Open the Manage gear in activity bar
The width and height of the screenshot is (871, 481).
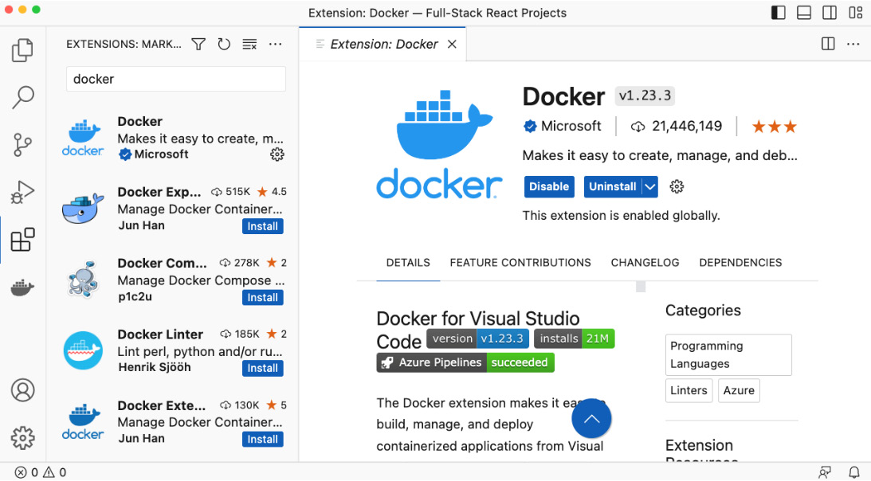22,438
